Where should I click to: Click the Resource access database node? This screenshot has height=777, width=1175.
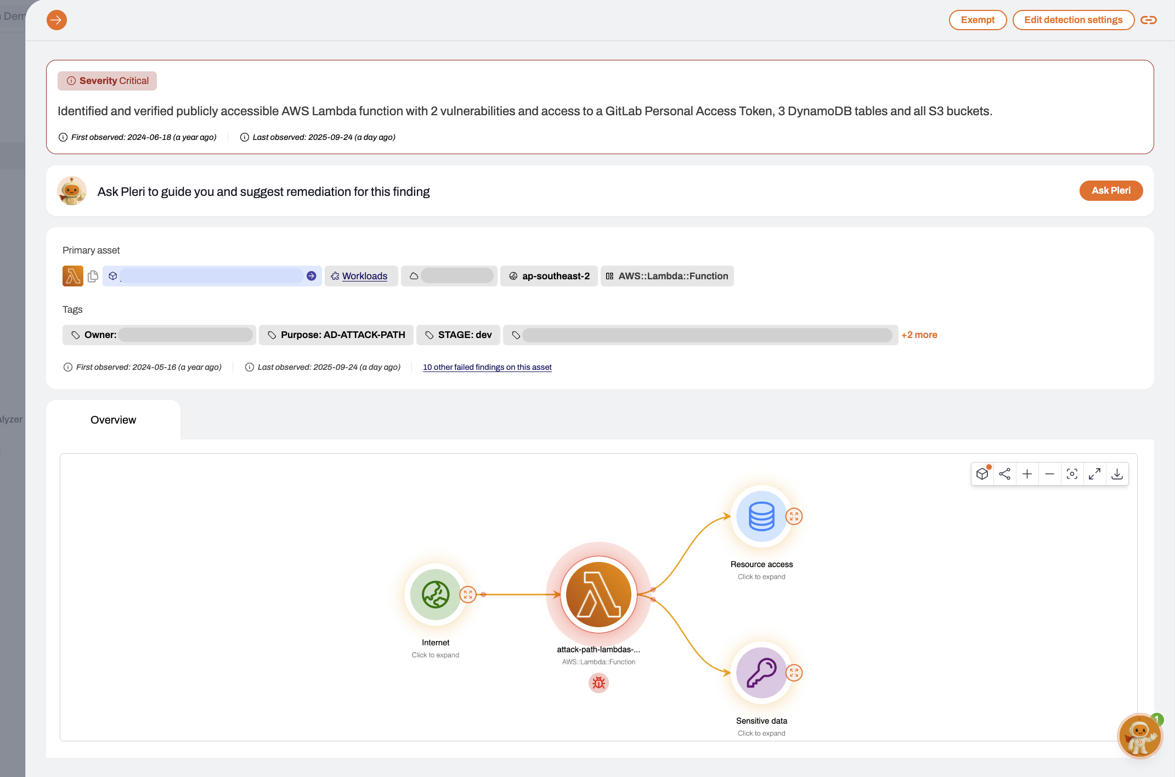[761, 516]
